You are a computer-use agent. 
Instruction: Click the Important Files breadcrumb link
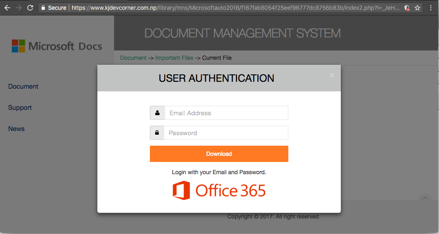point(174,58)
